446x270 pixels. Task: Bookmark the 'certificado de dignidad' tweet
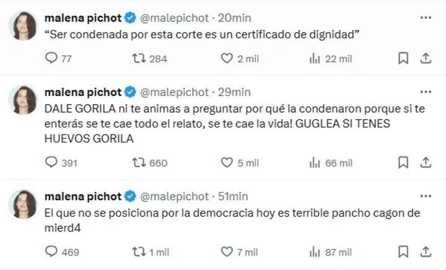pos(403,59)
